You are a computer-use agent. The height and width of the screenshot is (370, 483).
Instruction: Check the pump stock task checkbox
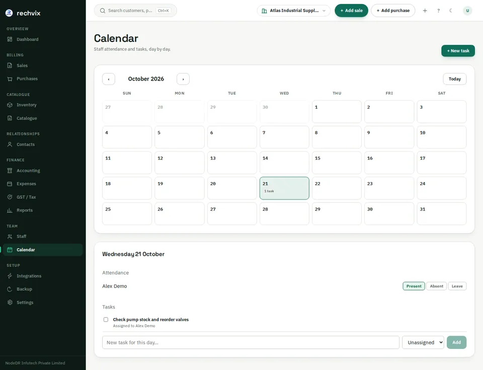point(106,320)
